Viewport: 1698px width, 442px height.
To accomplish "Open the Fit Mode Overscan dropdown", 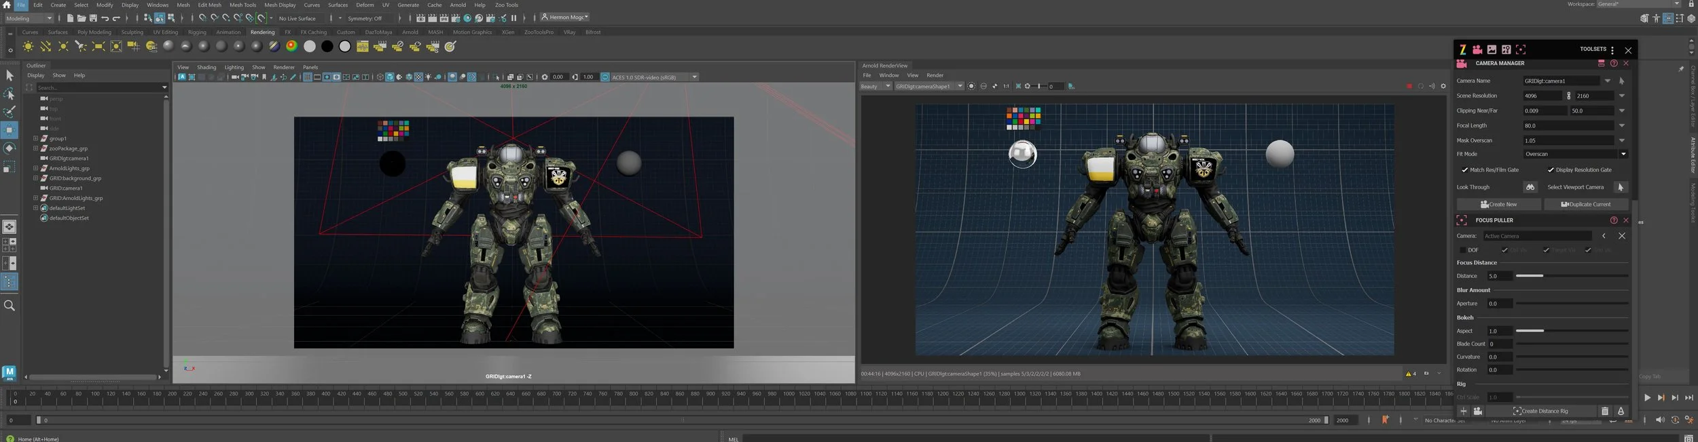I will (x=1576, y=154).
